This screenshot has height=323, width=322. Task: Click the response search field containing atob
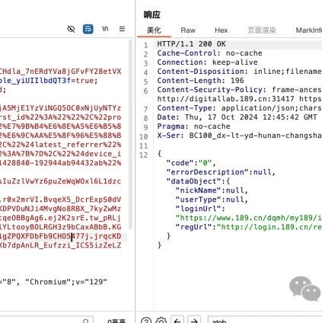(265, 320)
